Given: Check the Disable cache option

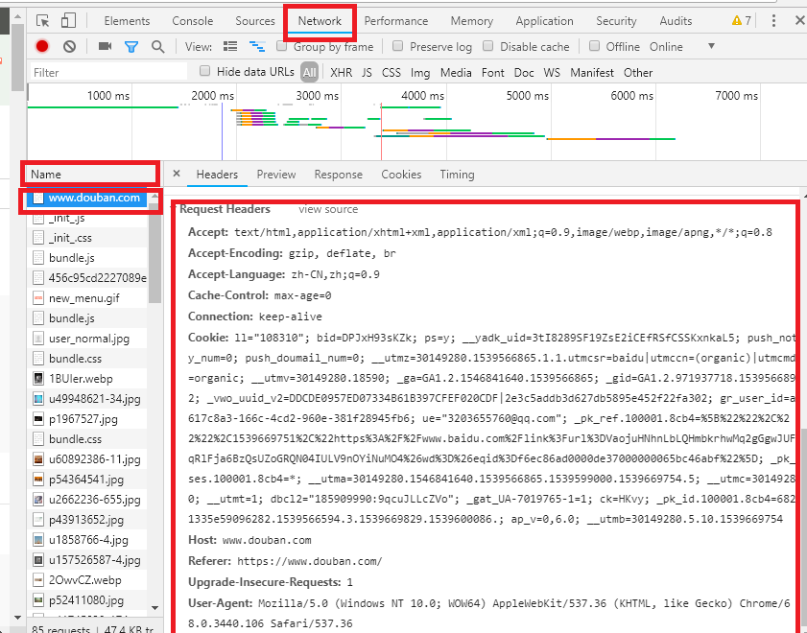Looking at the screenshot, I should point(487,46).
